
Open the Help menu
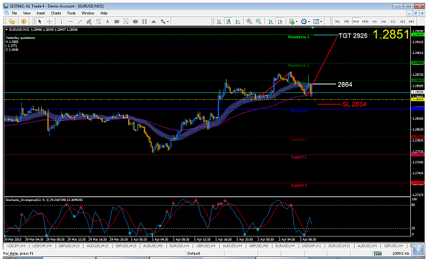103,13
